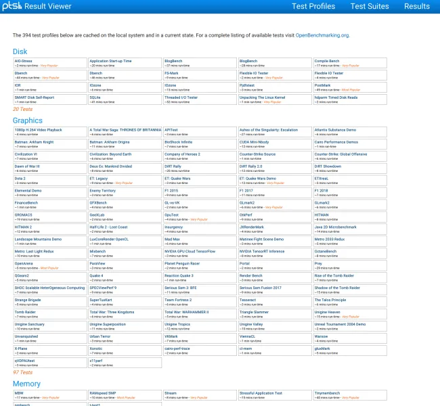Select the APITest graphics profile
Viewport: 440px width, 406px height.
click(200, 132)
